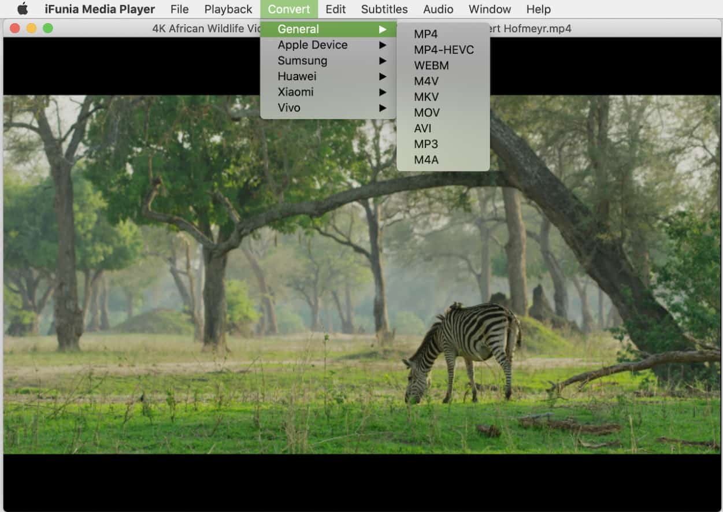Expand the Xiaomi submenu
The width and height of the screenshot is (723, 512).
coord(295,92)
